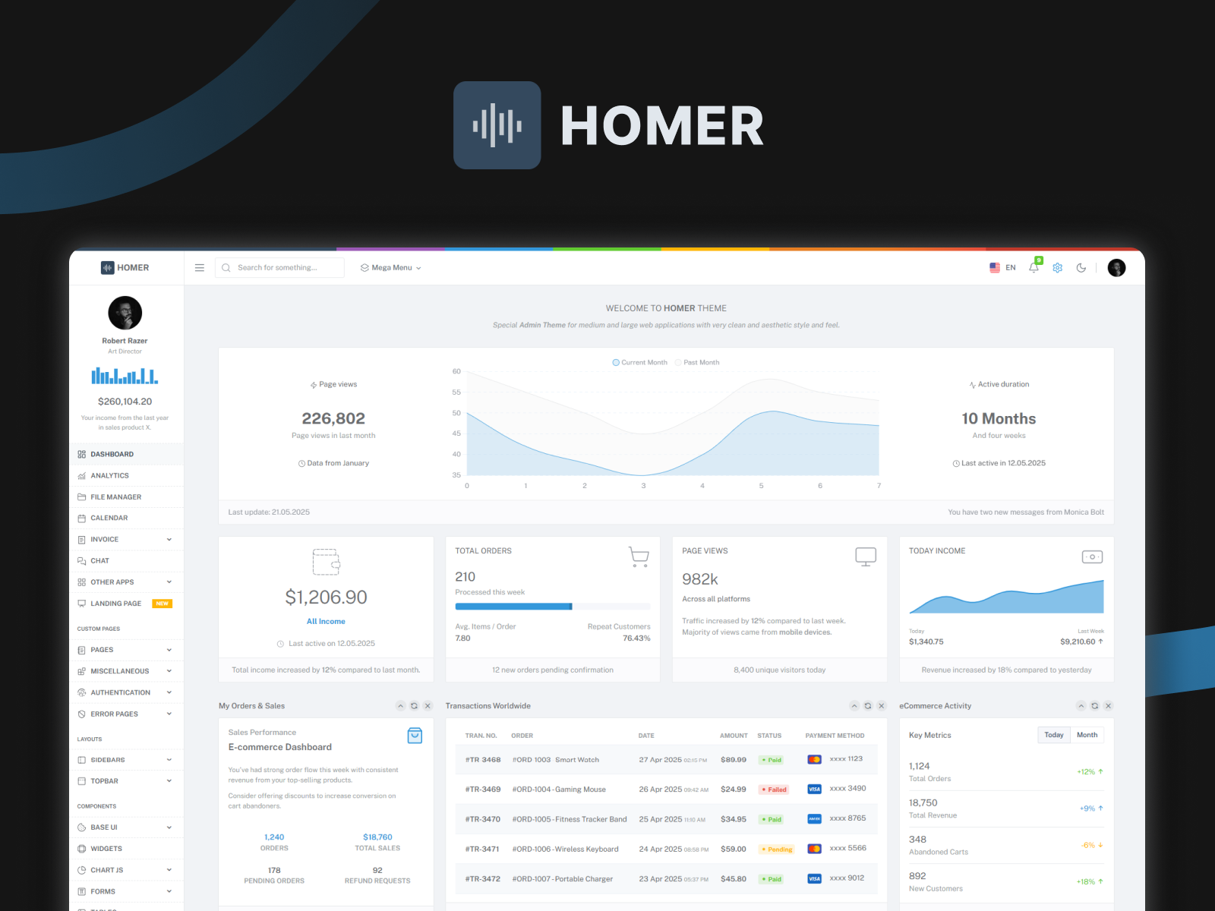Select Dashboard in the sidebar
Screen dimensions: 1215x911
tap(112, 454)
